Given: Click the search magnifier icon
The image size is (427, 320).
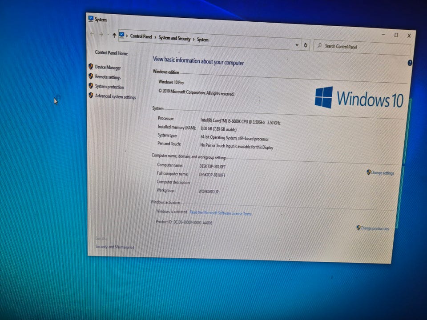Looking at the screenshot, I should pyautogui.click(x=319, y=45).
